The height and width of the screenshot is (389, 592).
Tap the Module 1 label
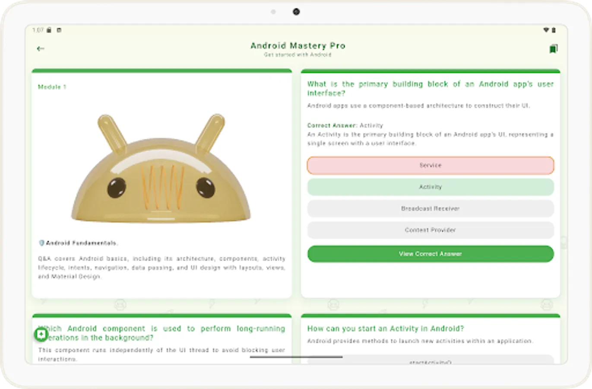pyautogui.click(x=51, y=86)
